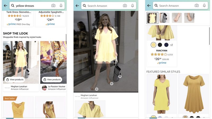Choose the black color swatch for FANCYINN
212x119 pixels.
tap(160, 45)
